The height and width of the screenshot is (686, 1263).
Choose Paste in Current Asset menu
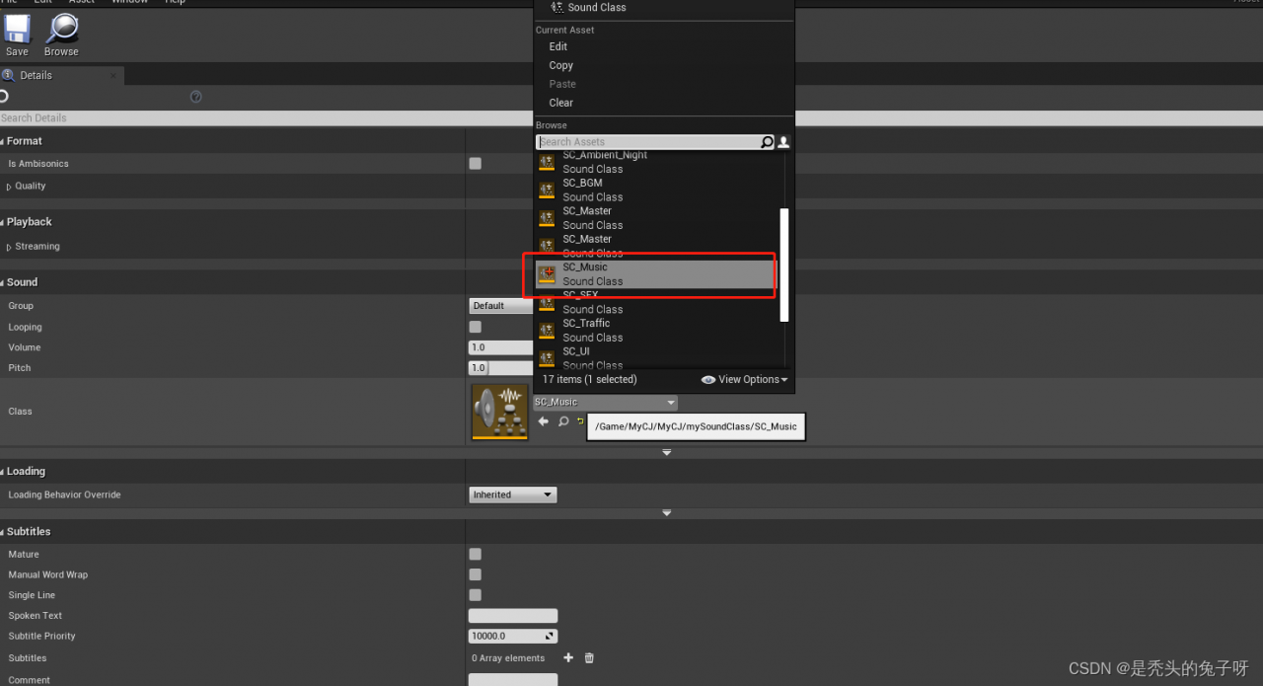coord(562,84)
